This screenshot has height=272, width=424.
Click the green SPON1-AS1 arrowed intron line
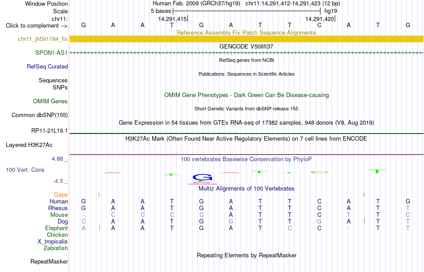point(246,53)
